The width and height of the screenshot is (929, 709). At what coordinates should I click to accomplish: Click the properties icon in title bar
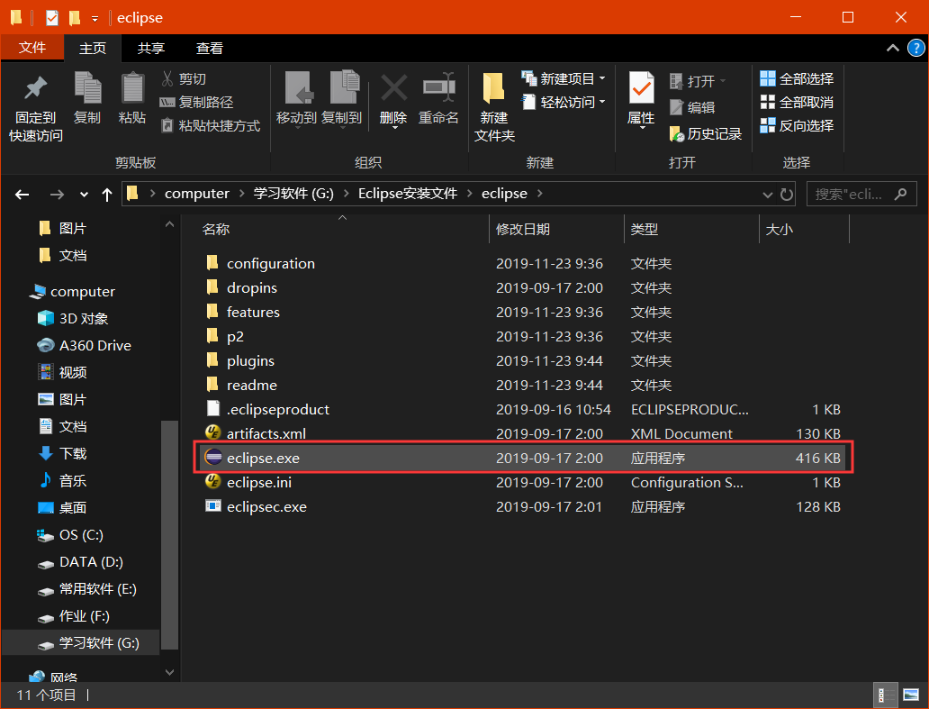(52, 18)
